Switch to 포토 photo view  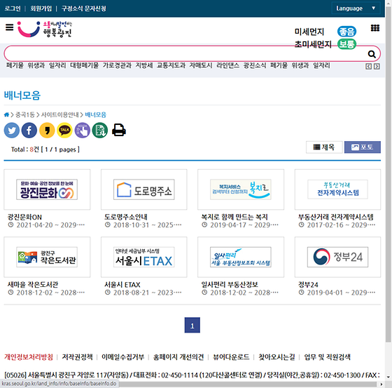point(363,147)
